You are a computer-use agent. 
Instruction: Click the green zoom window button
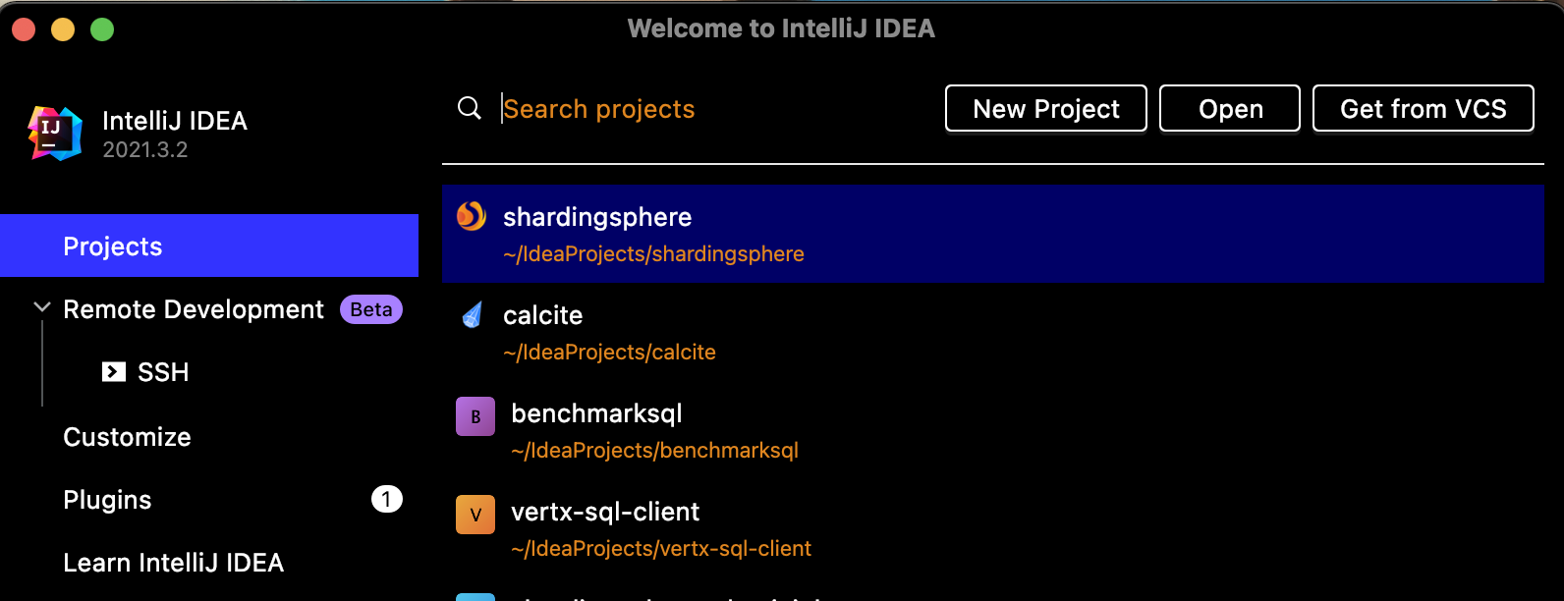pos(102,29)
